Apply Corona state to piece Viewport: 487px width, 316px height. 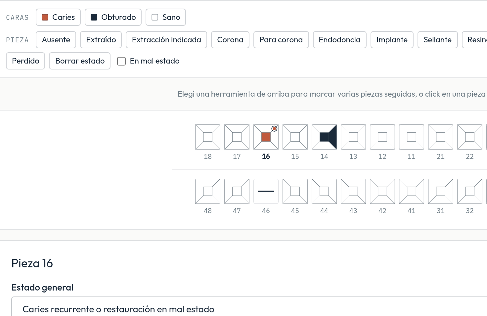pyautogui.click(x=230, y=40)
